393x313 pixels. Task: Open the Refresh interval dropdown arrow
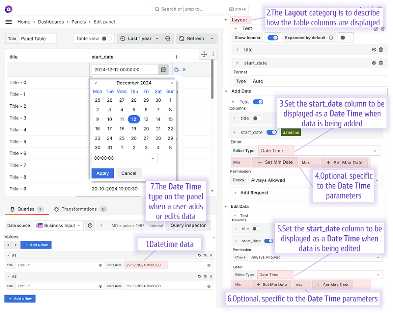point(212,38)
